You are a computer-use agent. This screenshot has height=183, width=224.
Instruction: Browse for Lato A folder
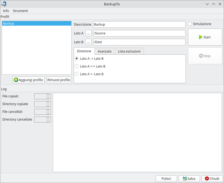click(x=88, y=33)
